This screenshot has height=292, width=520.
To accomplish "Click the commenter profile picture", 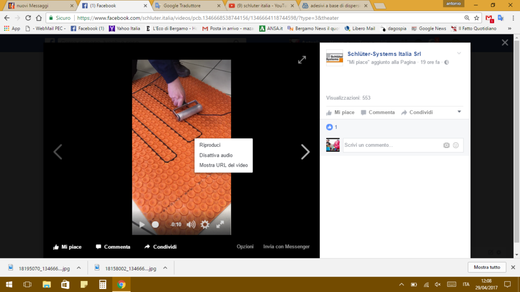I will (x=332, y=145).
